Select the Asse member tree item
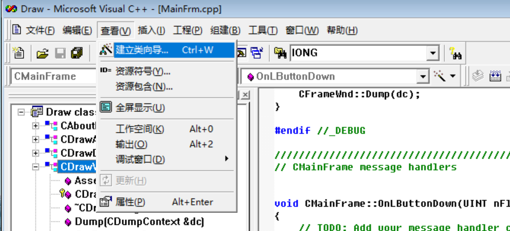510x231 pixels. [x=86, y=180]
